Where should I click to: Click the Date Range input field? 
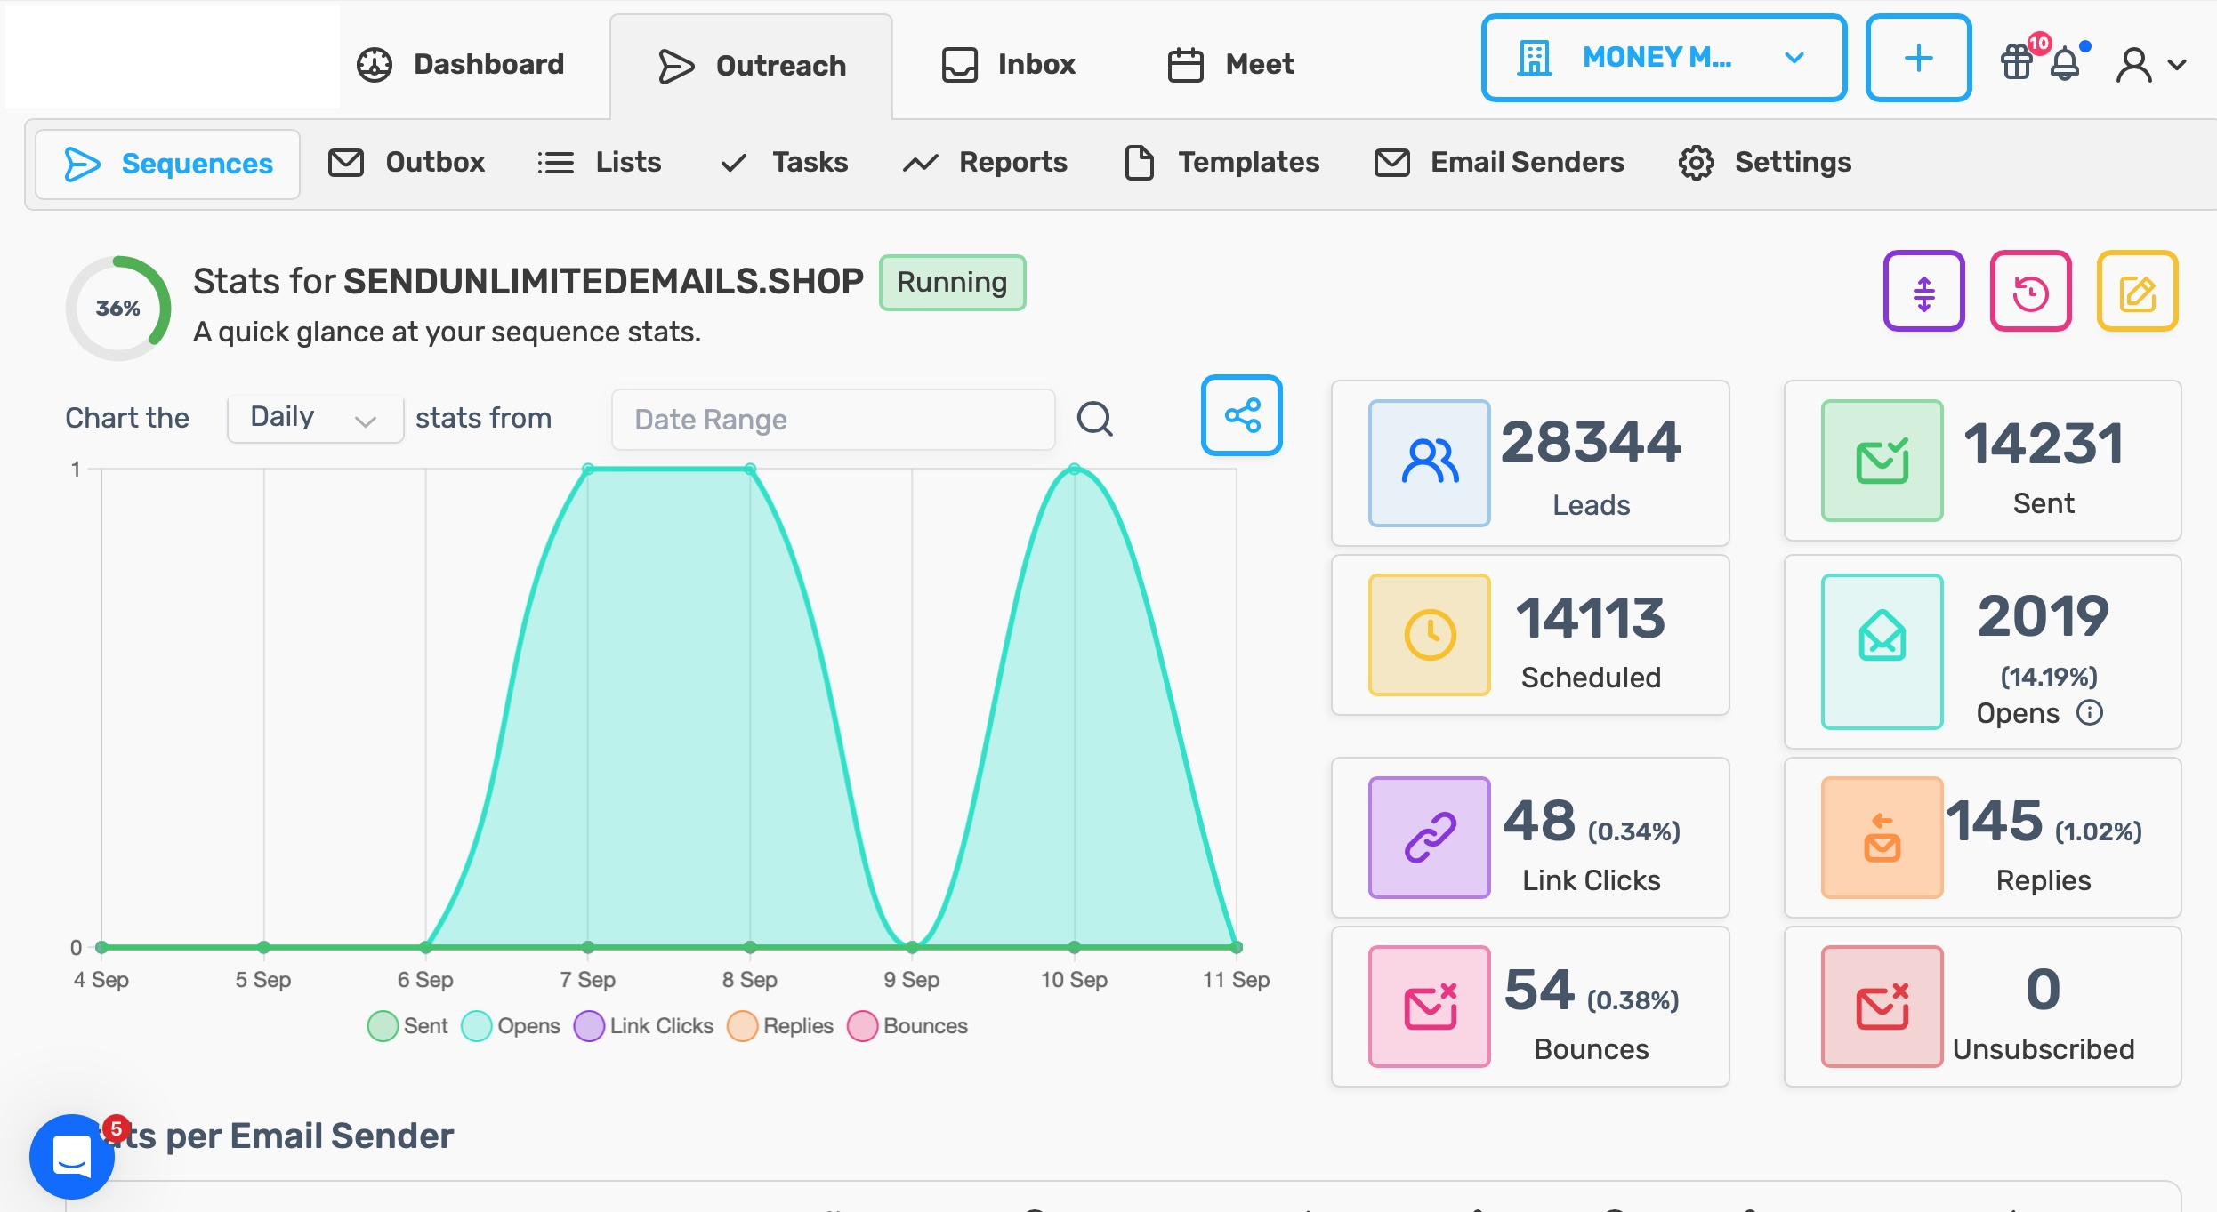tap(832, 419)
